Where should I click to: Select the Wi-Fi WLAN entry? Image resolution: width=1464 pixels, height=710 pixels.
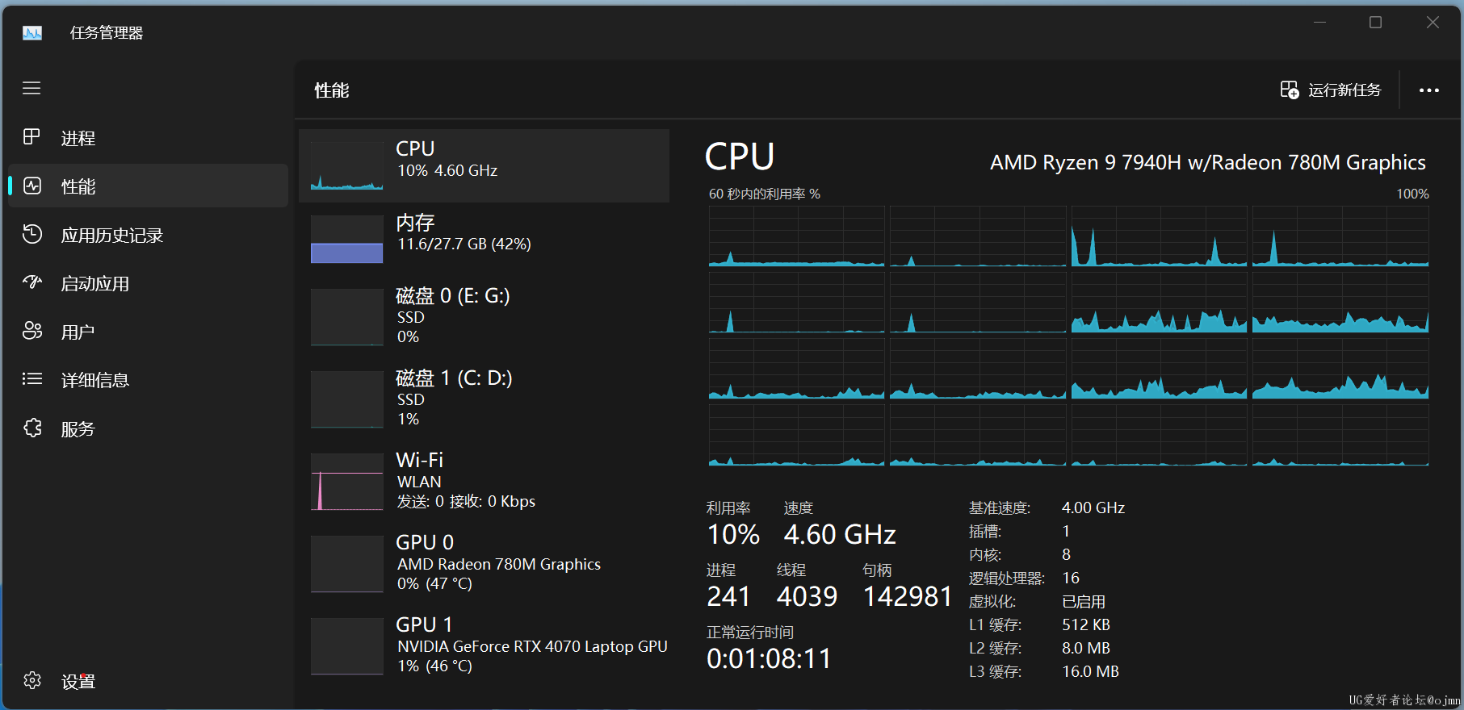point(484,482)
